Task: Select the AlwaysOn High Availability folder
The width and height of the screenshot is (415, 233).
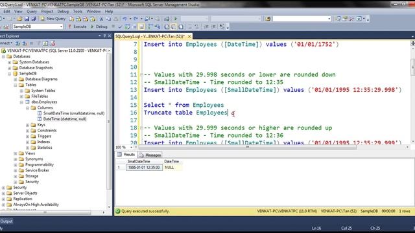Action: coord(32,205)
